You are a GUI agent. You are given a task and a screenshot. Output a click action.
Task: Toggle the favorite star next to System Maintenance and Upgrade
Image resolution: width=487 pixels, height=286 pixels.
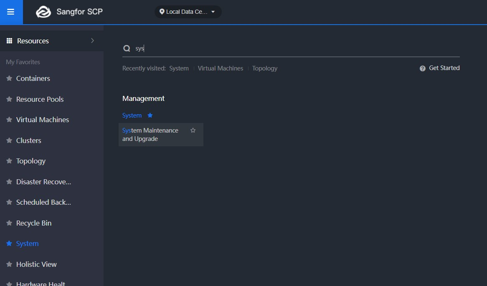point(193,130)
